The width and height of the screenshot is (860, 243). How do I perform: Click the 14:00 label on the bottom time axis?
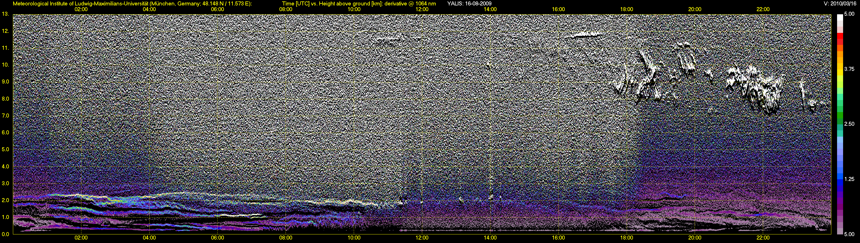point(490,238)
